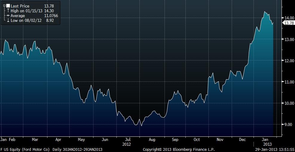Click the Daily 30JAN2012-29JAN2013 date range
The width and height of the screenshot is (295, 152).
coord(77,149)
